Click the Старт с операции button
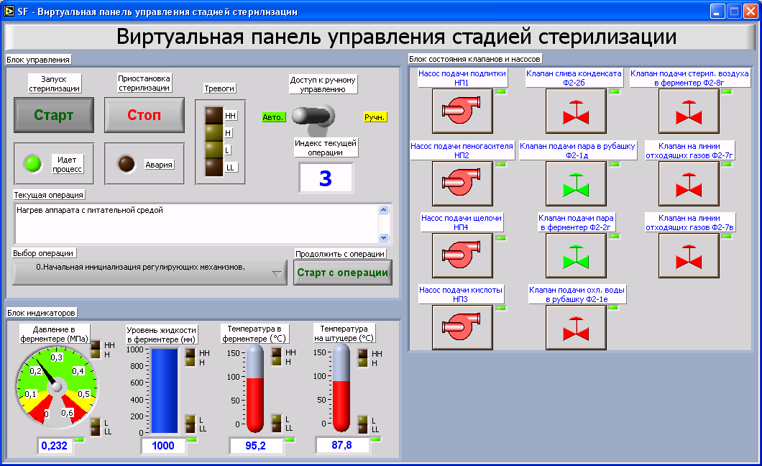 [x=343, y=273]
